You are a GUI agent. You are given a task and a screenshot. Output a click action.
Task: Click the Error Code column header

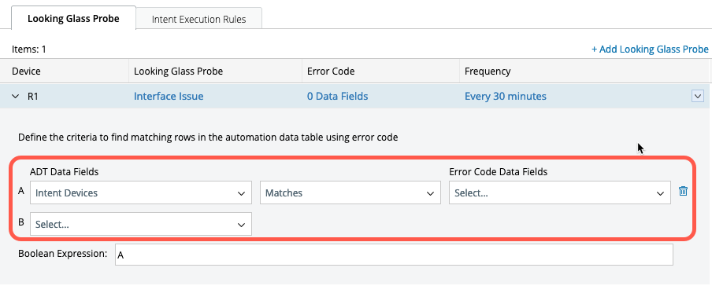[331, 71]
